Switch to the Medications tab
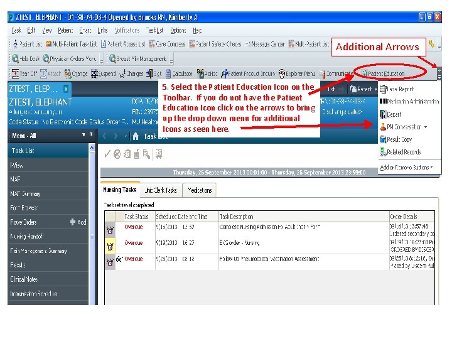452x339 pixels. click(x=200, y=190)
